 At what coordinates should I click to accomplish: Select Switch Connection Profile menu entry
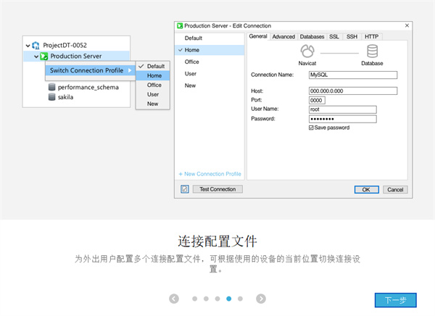(91, 70)
